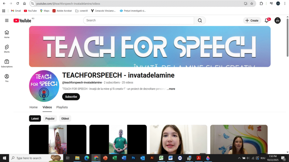
Task: Click the Home sidebar icon
Action: 7,34
